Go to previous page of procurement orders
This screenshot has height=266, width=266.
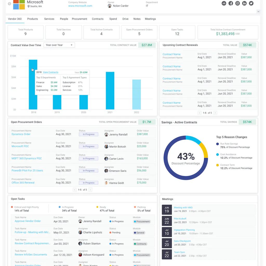[x=75, y=190]
